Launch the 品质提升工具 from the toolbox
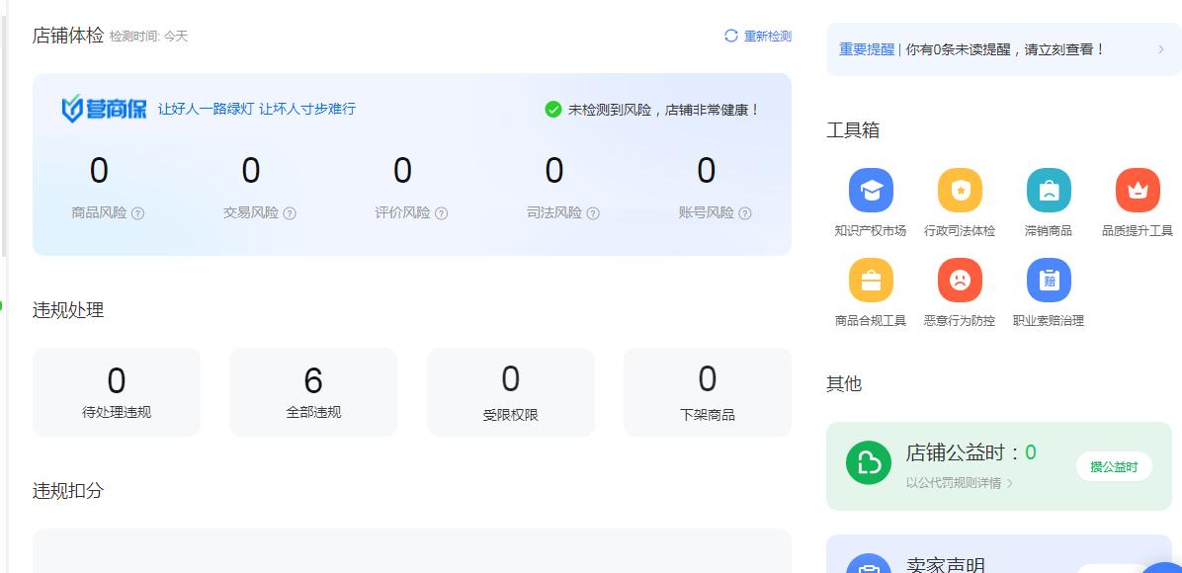Image resolution: width=1182 pixels, height=573 pixels. point(1138,191)
